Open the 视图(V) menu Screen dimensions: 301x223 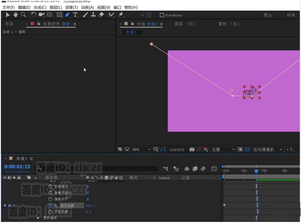pyautogui.click(x=104, y=8)
